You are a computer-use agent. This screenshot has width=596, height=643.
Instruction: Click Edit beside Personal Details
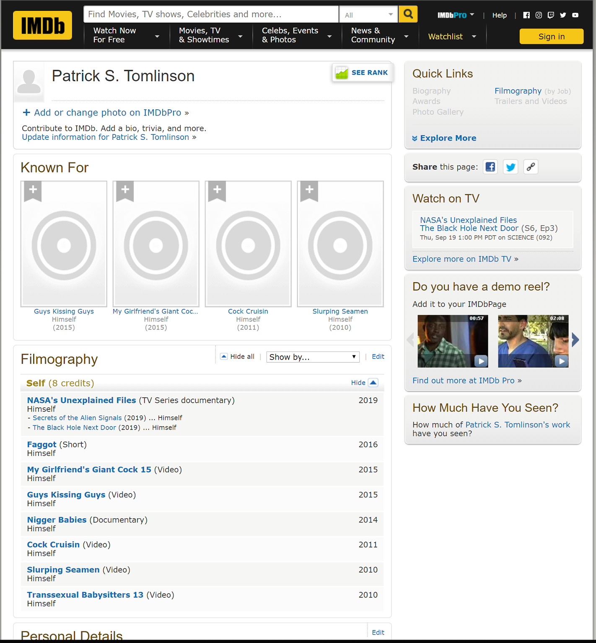378,633
